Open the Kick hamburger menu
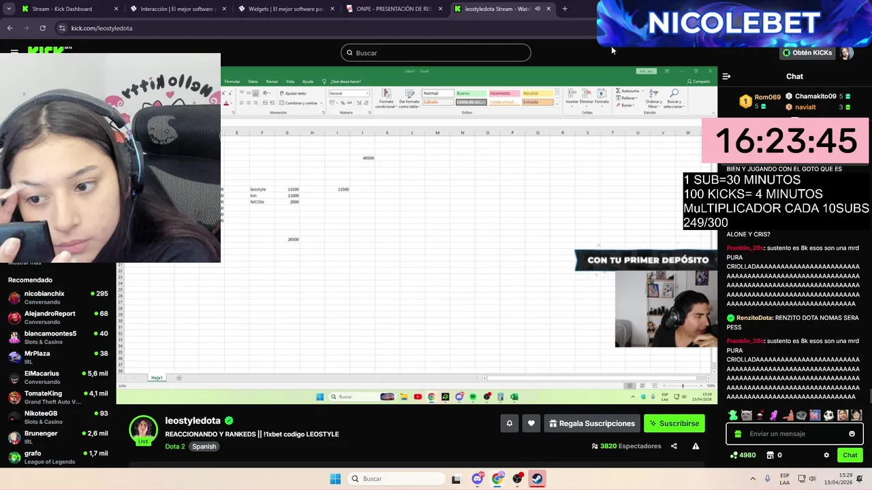This screenshot has width=872, height=490. tap(14, 52)
